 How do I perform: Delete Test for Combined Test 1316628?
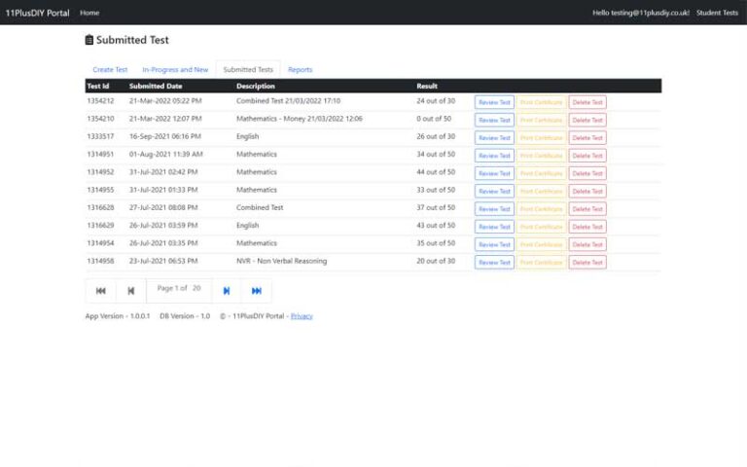(x=587, y=209)
